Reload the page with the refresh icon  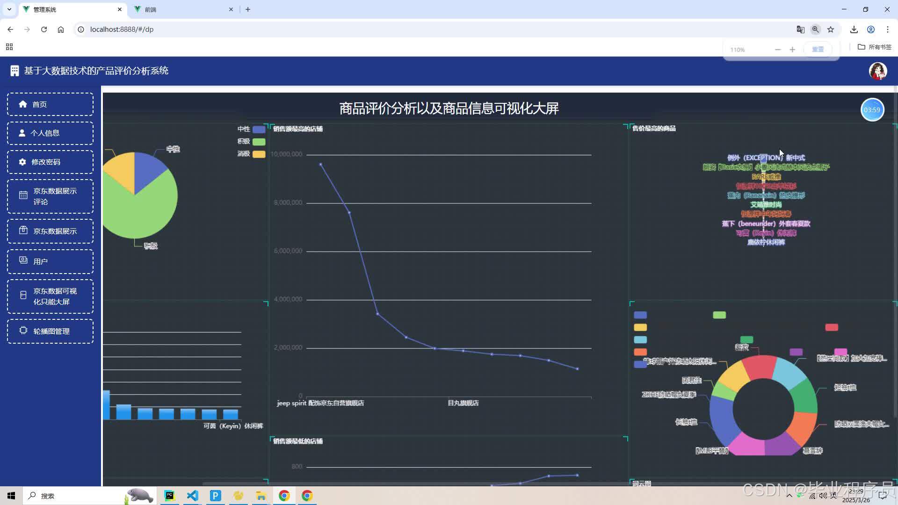(x=44, y=29)
